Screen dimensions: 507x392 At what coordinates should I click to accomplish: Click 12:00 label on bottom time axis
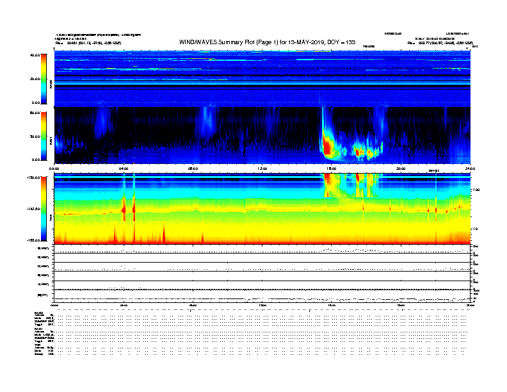click(x=262, y=305)
